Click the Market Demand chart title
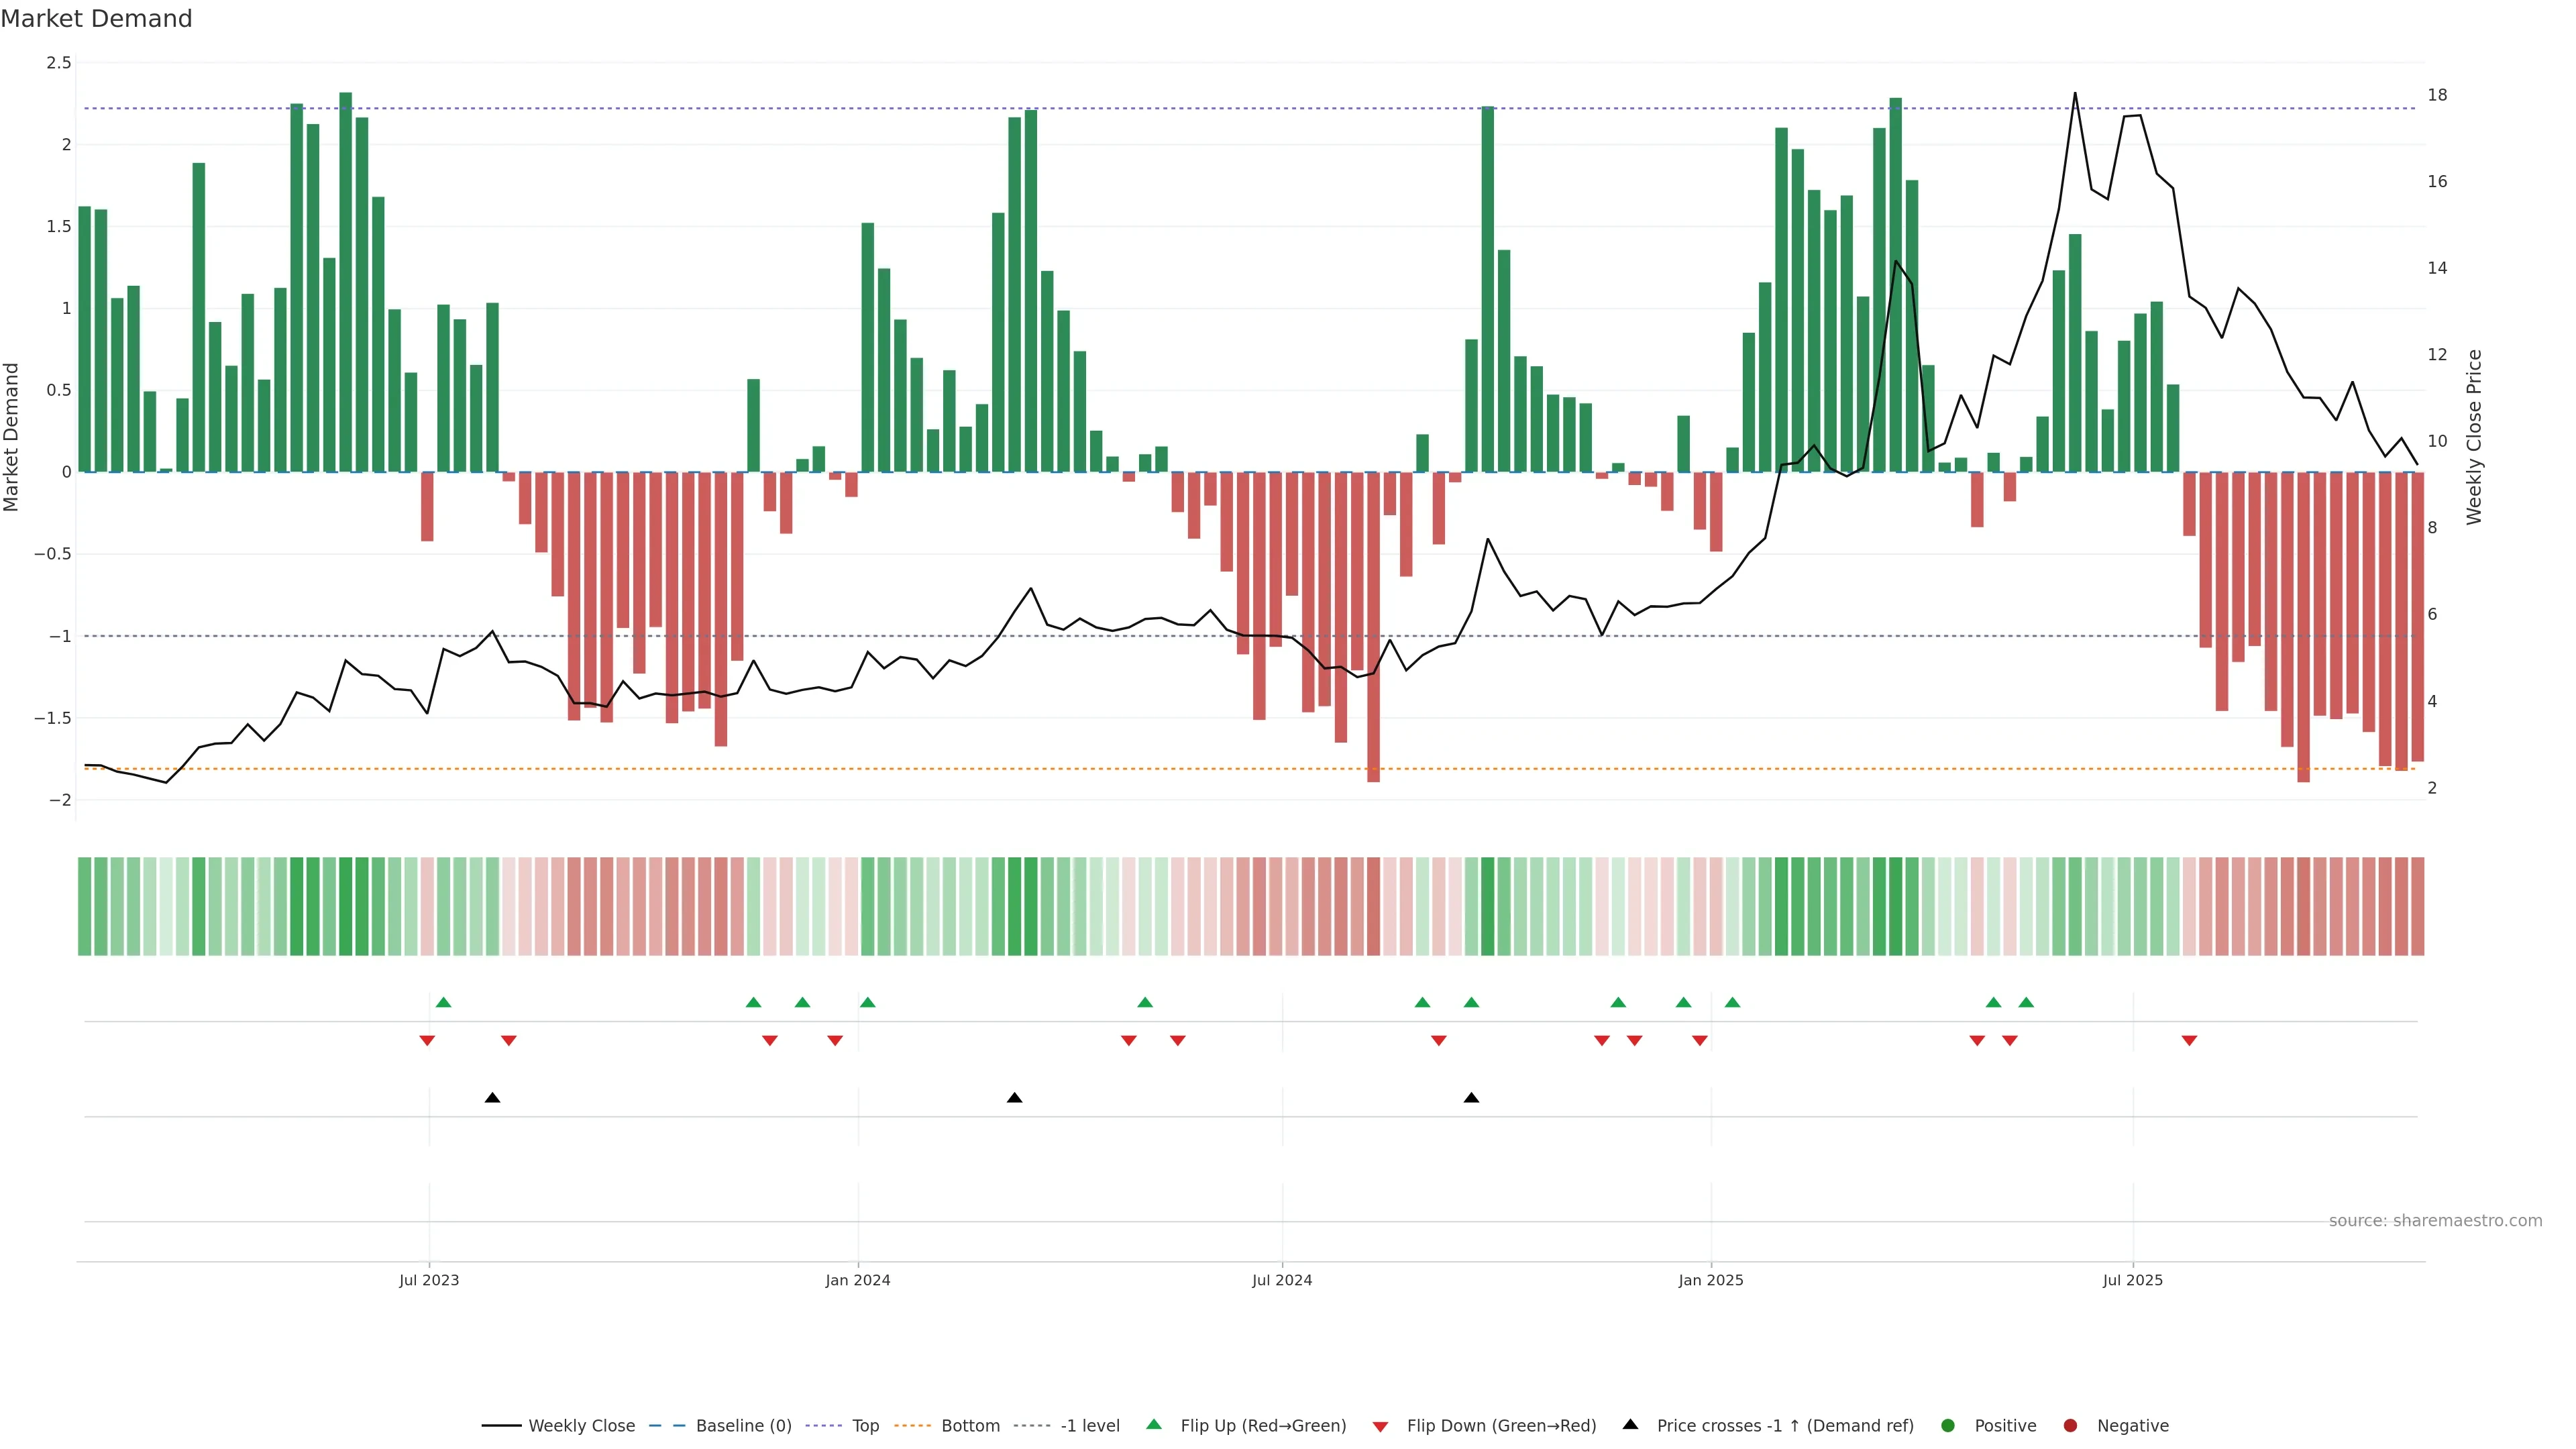Screen dimensions: 2576x1449 (x=96, y=19)
